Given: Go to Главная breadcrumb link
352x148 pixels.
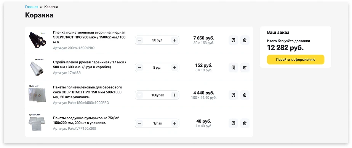Looking at the screenshot, I should [32, 7].
